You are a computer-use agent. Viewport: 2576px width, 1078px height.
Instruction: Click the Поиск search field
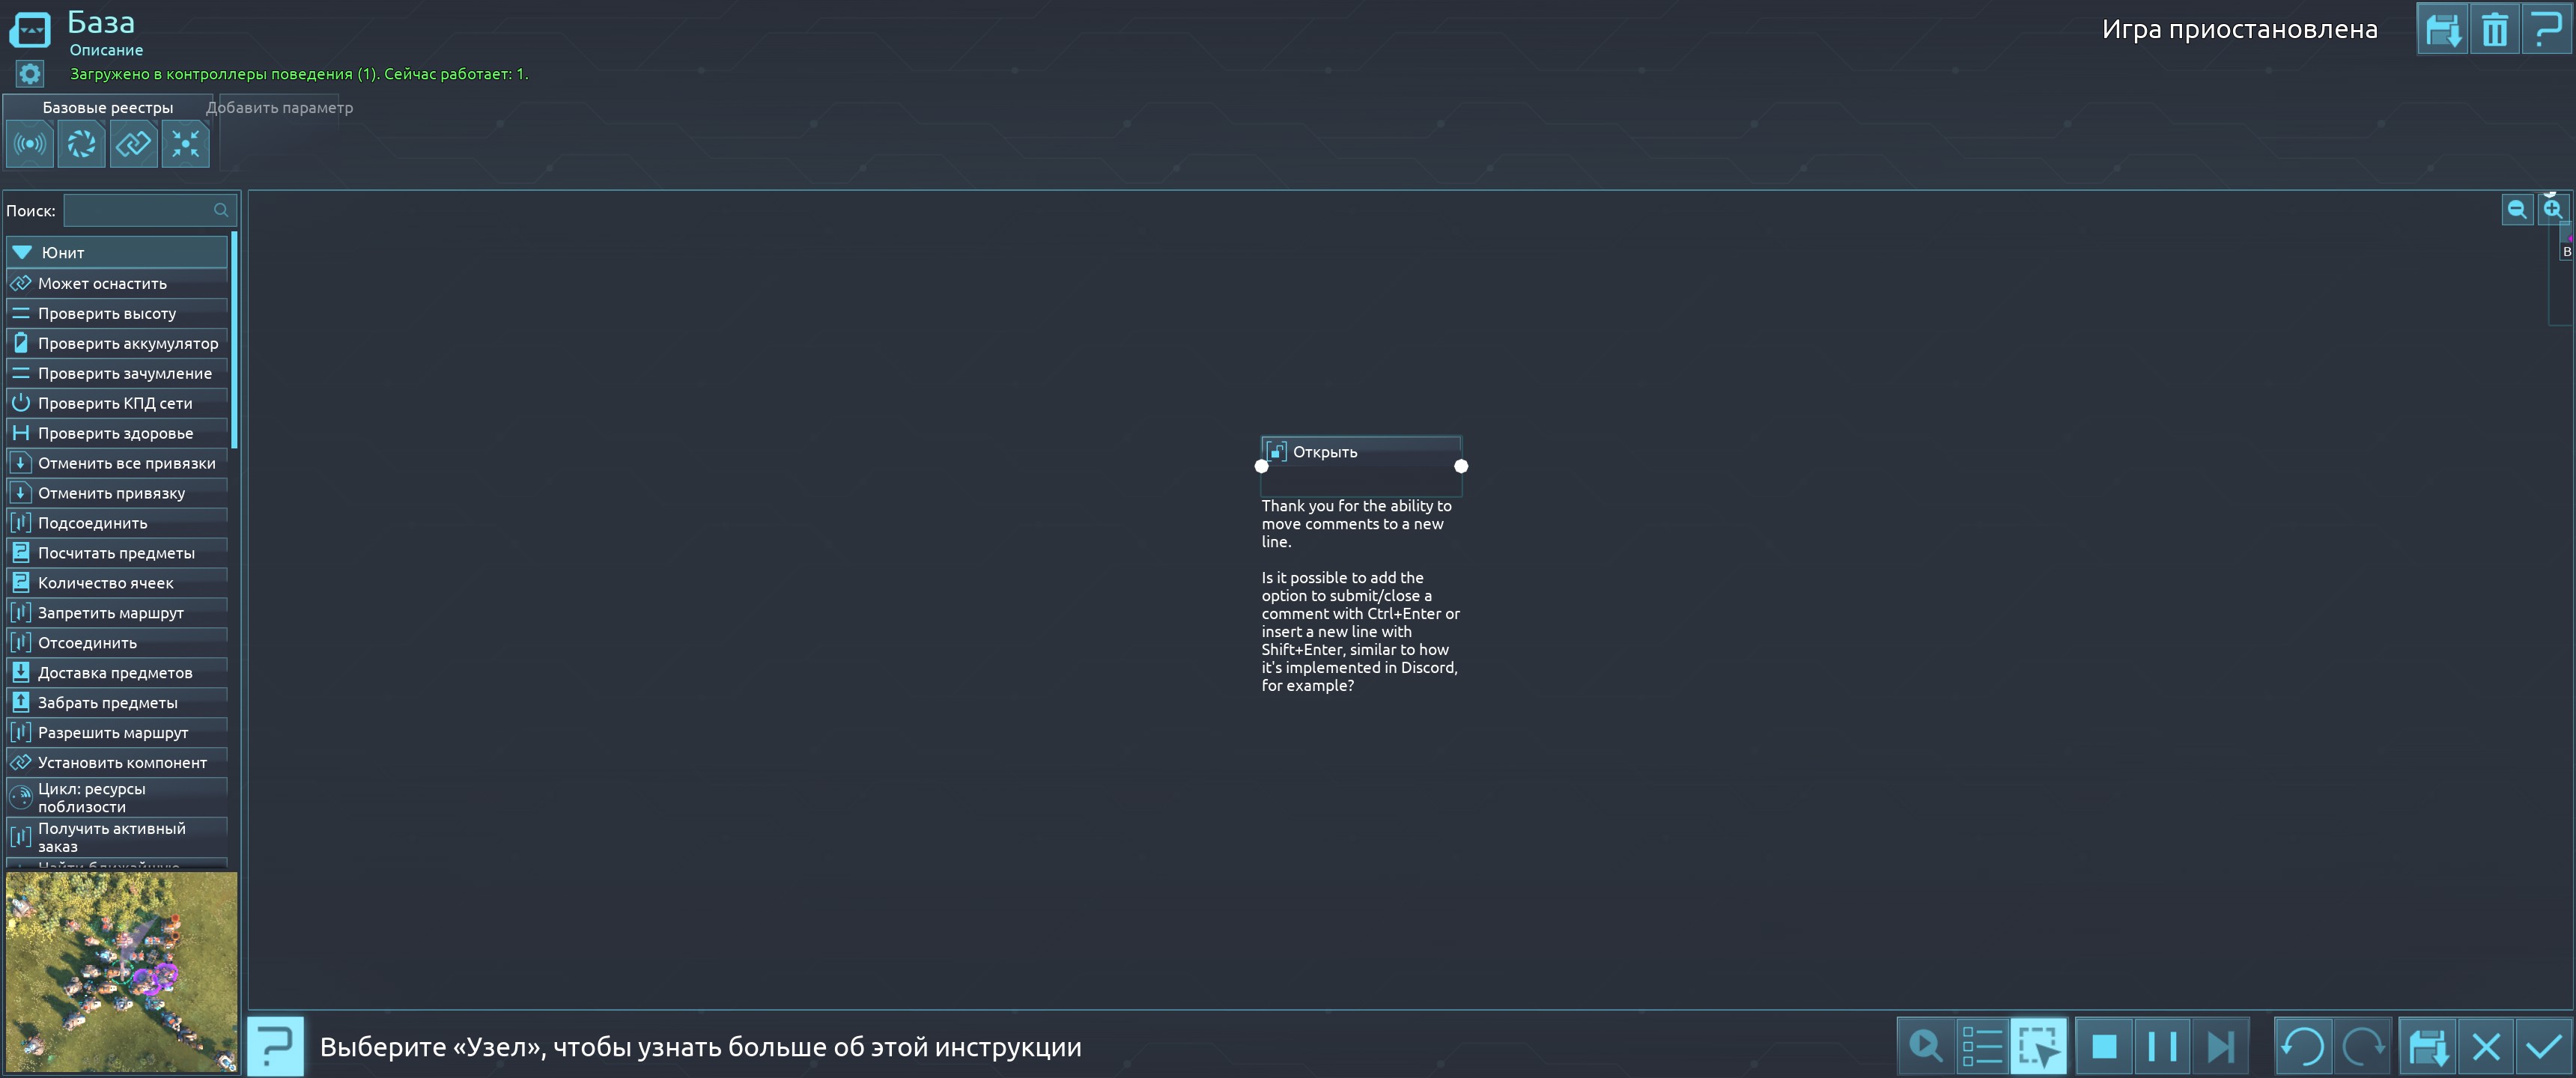[140, 211]
